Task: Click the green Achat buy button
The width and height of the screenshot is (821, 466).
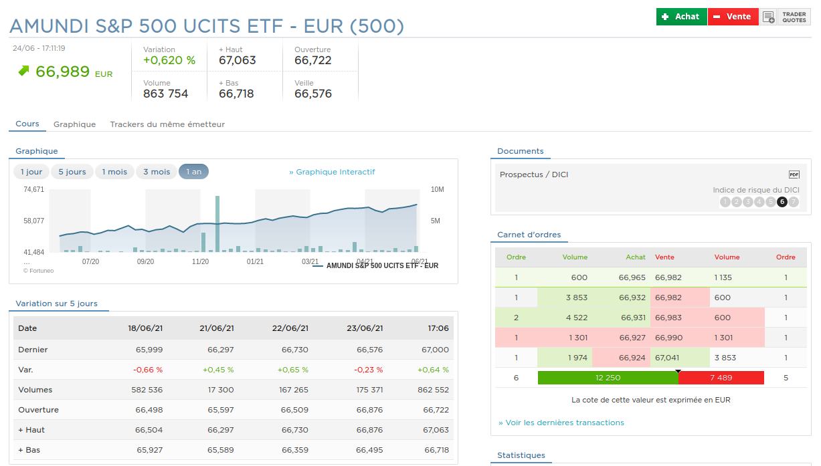Action: (x=681, y=17)
